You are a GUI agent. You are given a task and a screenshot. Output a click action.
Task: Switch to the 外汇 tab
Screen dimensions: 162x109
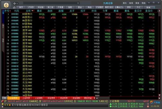click(139, 7)
